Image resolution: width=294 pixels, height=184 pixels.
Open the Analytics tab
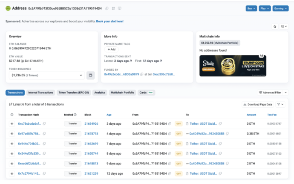point(100,93)
